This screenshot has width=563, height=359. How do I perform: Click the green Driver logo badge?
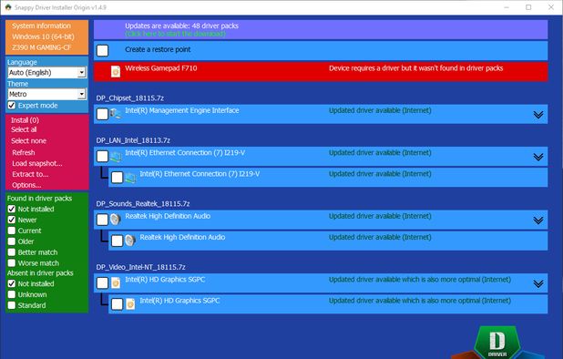(x=497, y=343)
